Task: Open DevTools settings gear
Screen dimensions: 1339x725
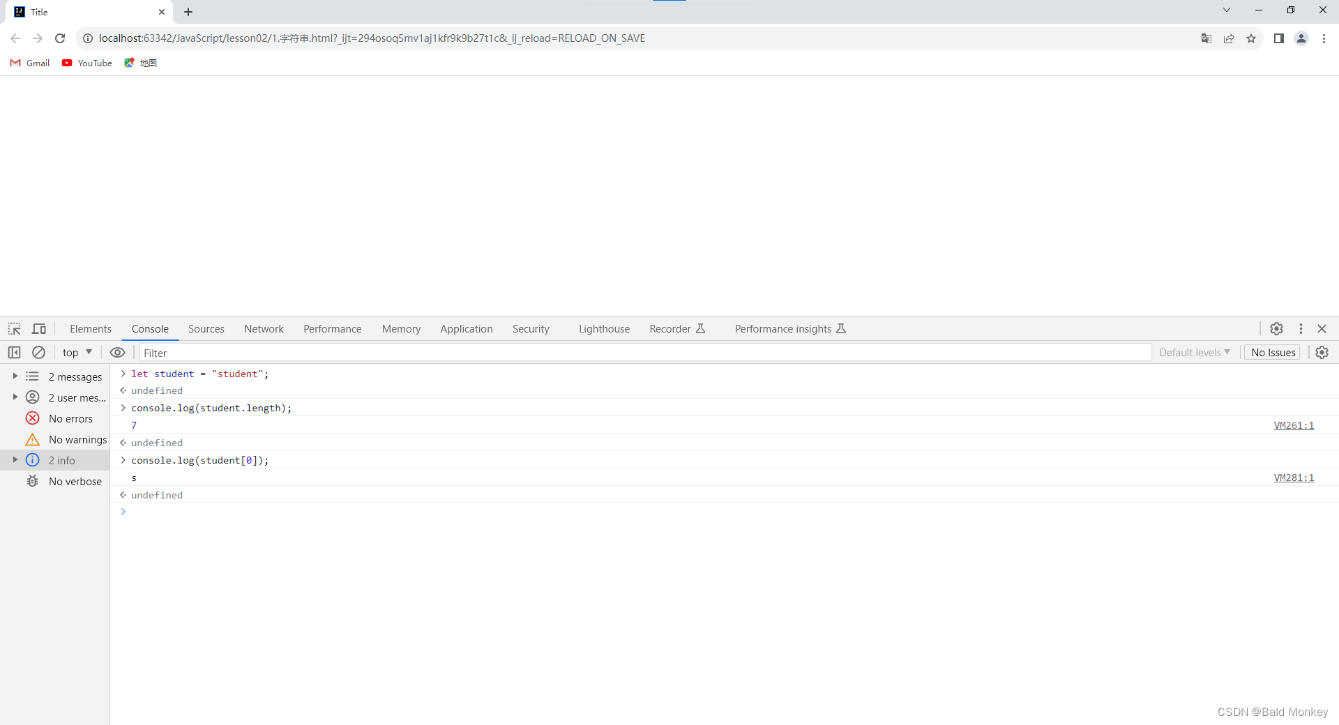Action: [x=1276, y=329]
